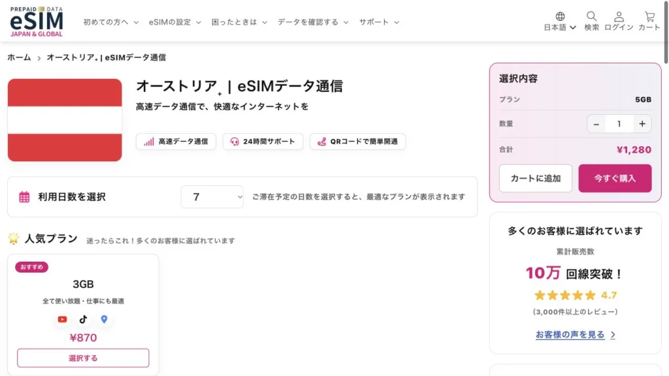Click the page vertical scrollbar
The height and width of the screenshot is (376, 669).
666,32
